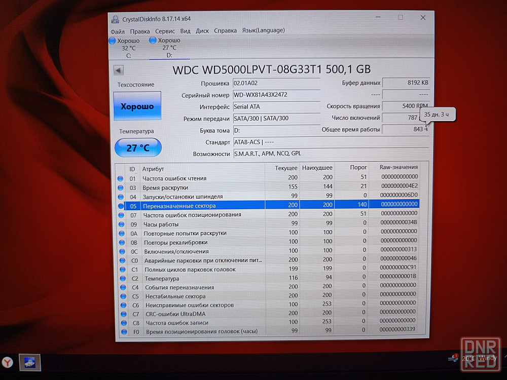507x380 pixels.
Task: Select the Нестабильные сектора attribute text
Action: tap(175, 296)
